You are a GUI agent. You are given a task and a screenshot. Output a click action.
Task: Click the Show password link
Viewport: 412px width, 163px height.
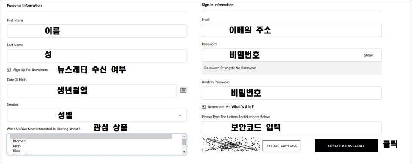(368, 55)
